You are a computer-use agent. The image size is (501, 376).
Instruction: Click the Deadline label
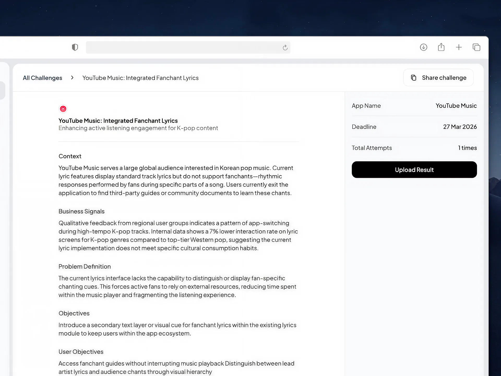364,127
